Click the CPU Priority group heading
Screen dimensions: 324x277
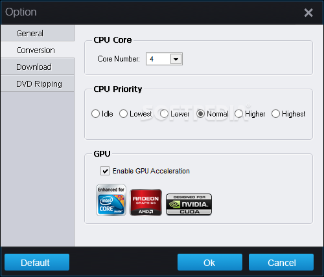(118, 89)
